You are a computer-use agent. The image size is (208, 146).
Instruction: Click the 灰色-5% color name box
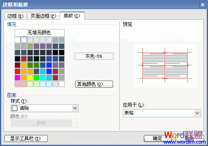pyautogui.click(x=94, y=56)
